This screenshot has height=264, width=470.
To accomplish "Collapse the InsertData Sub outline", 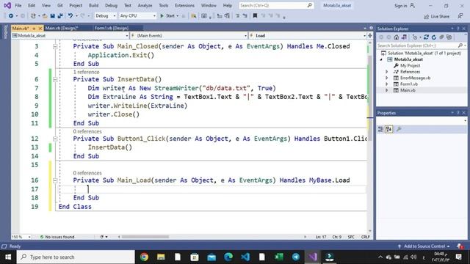I will point(55,80).
